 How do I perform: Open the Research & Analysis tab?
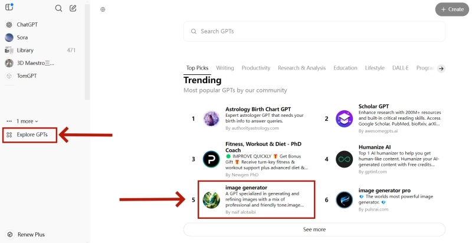pyautogui.click(x=301, y=68)
